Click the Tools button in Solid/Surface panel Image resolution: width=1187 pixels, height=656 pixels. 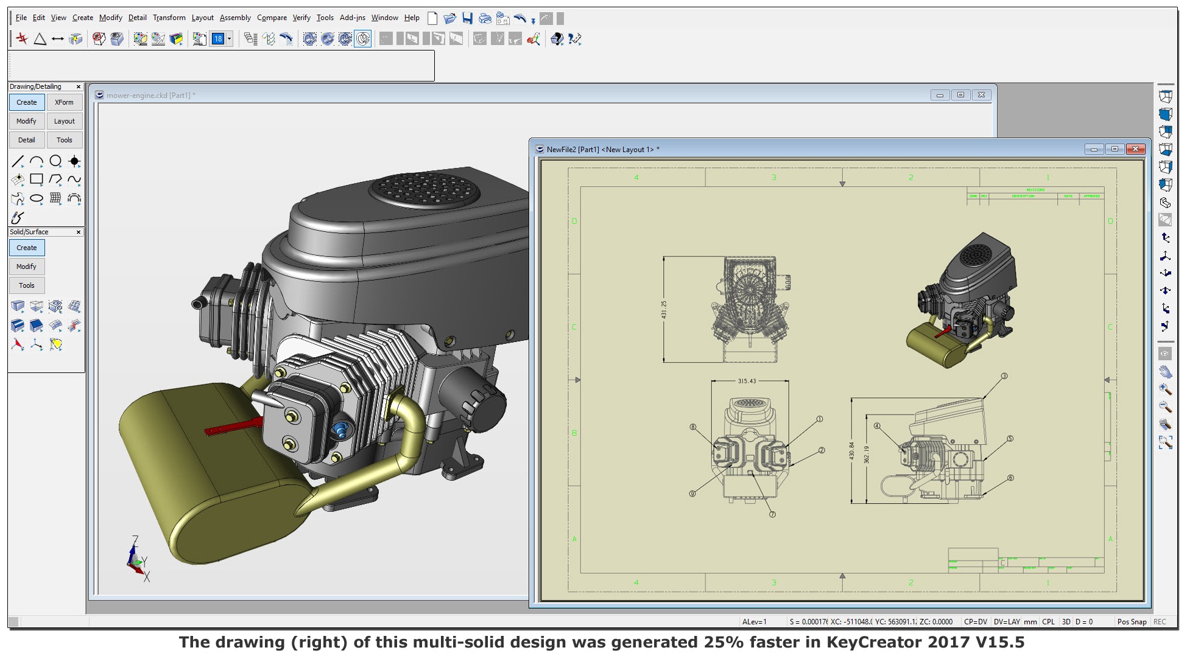point(27,285)
